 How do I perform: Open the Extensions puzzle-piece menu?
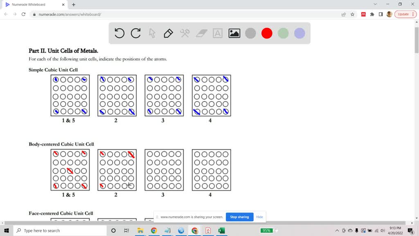coord(372,14)
